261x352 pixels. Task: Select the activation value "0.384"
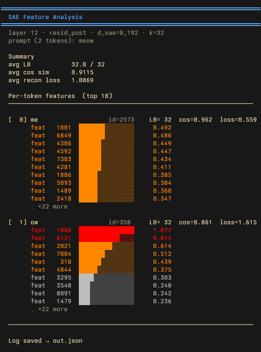point(162,183)
